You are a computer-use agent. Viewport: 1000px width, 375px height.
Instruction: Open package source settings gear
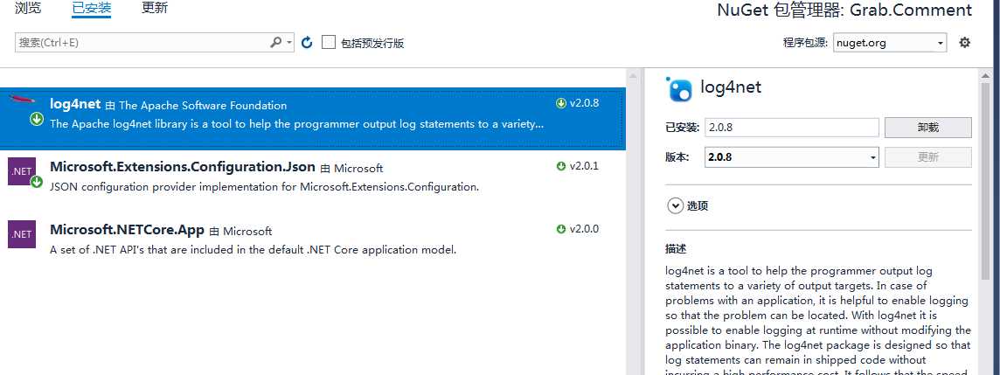[965, 43]
